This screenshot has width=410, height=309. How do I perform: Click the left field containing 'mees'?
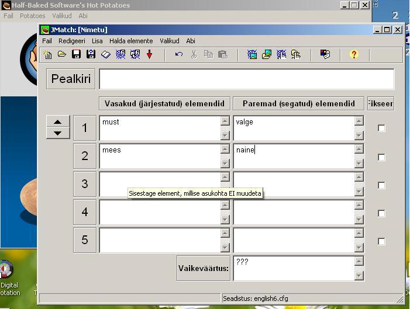click(x=160, y=156)
